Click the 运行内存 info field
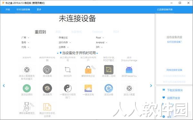 click(65, 42)
